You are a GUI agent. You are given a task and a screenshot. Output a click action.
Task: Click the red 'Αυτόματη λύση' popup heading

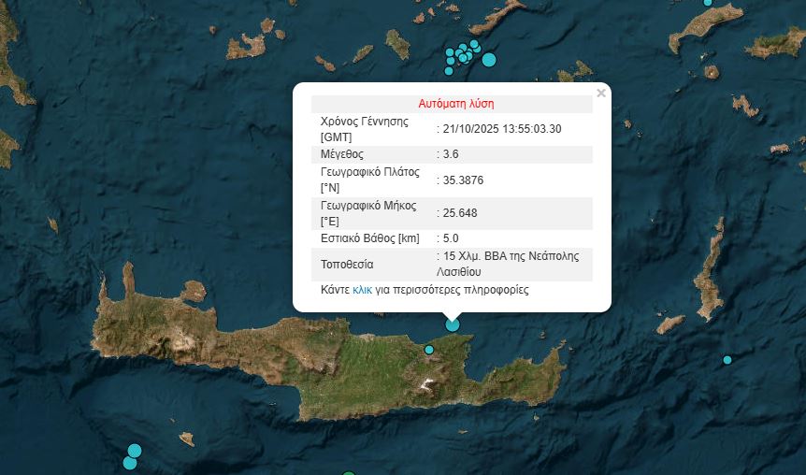[x=455, y=104]
